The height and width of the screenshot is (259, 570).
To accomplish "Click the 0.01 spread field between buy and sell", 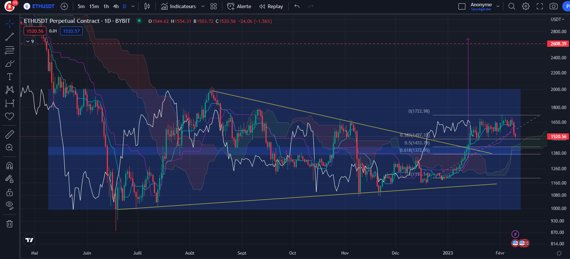I will click(53, 31).
